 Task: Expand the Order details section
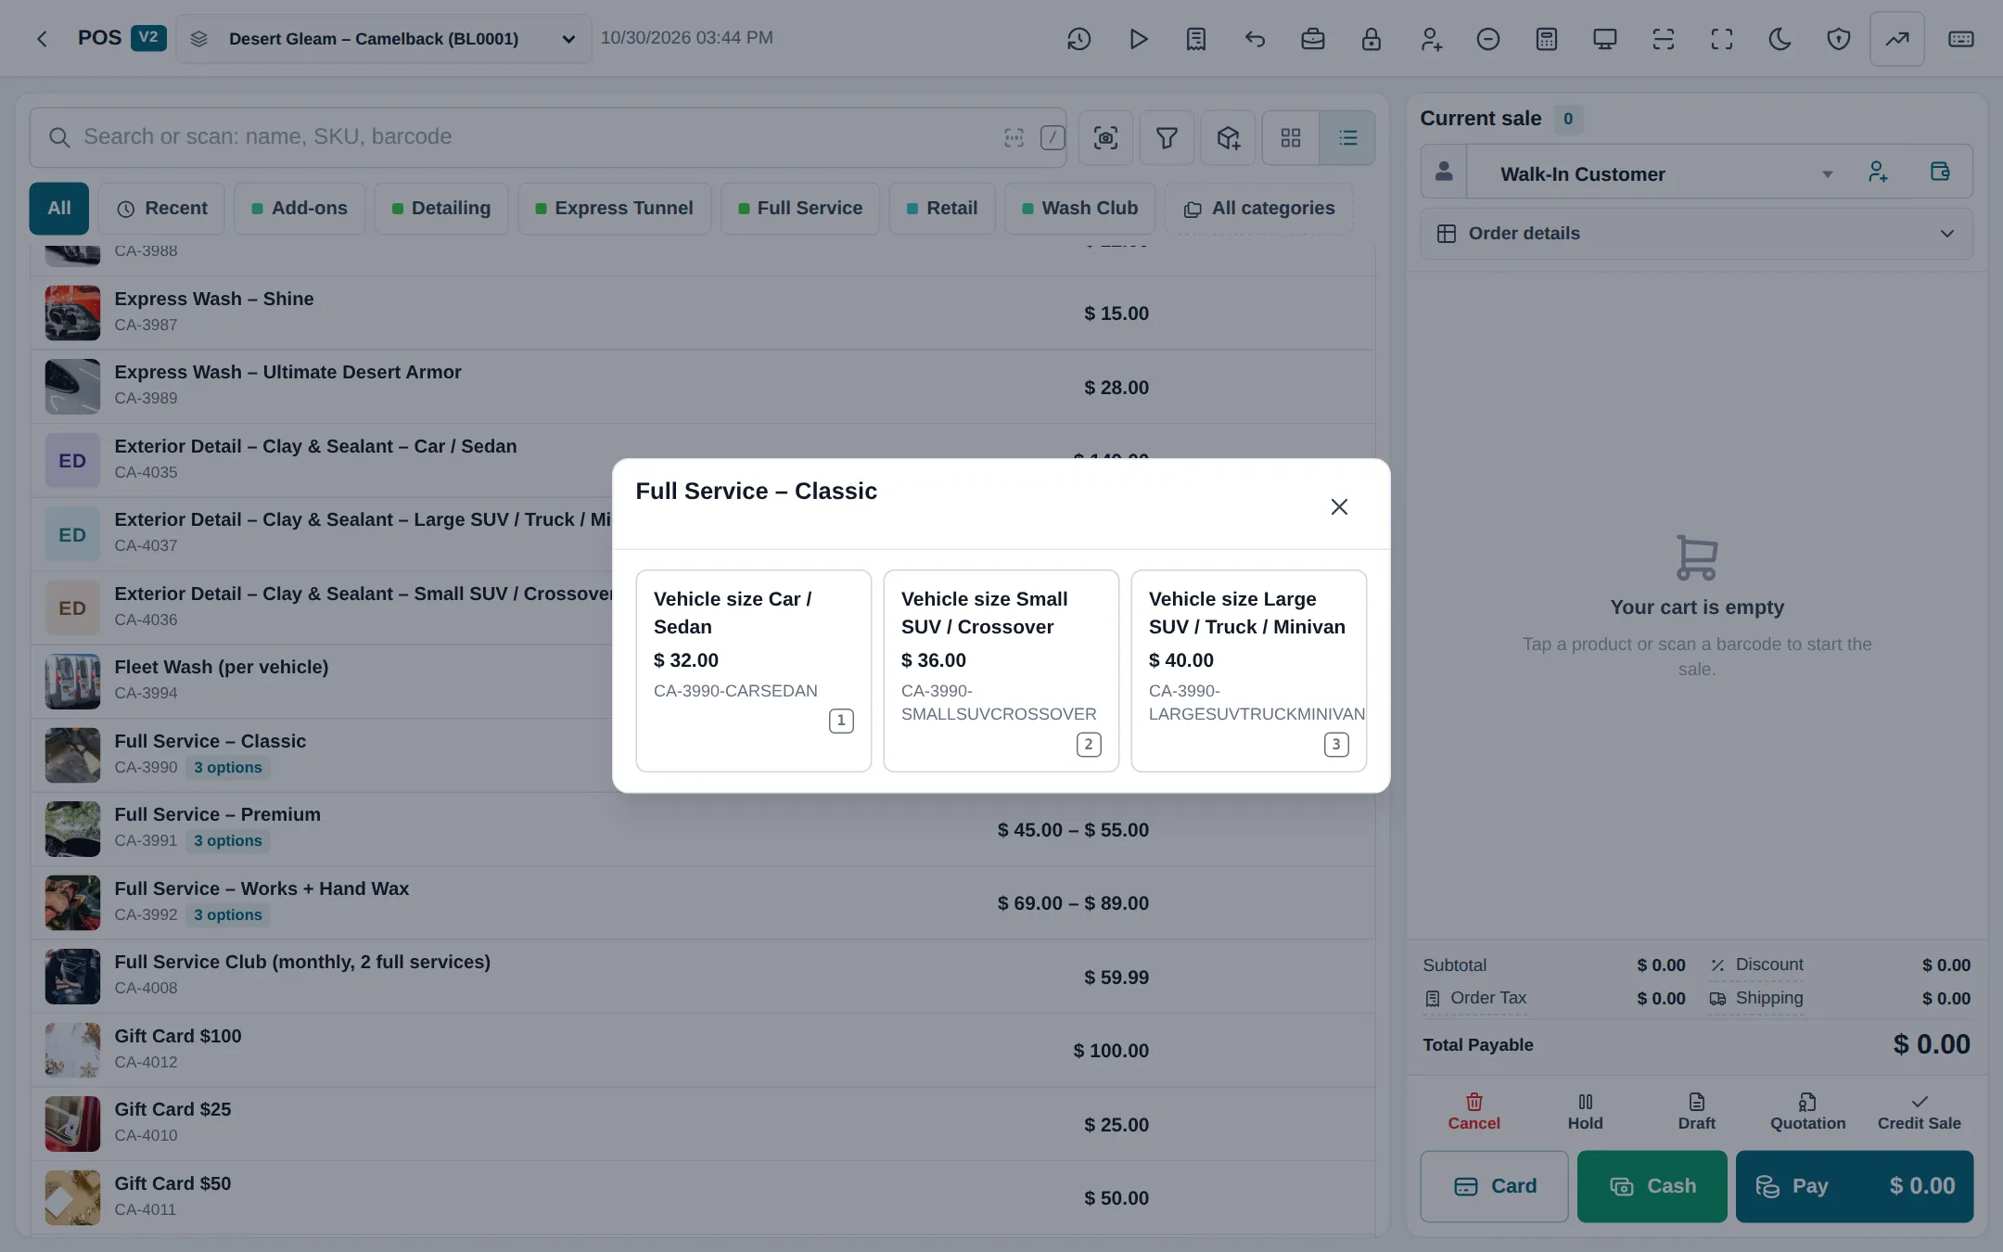(1696, 234)
